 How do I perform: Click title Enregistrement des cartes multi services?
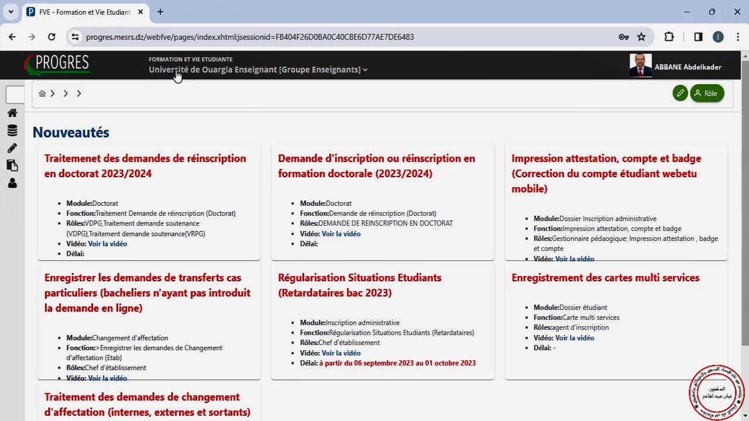605,278
